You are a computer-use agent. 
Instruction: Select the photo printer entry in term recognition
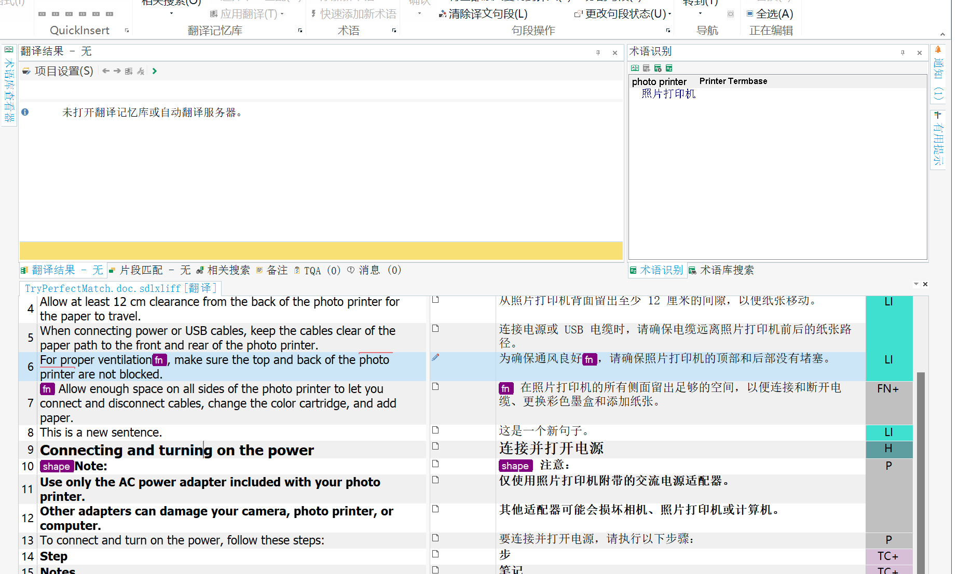coord(660,81)
